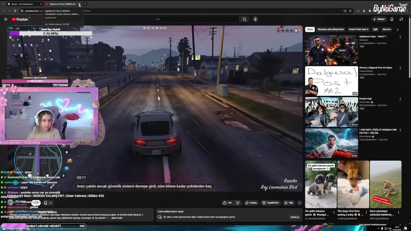This screenshot has height=231, width=411.
Task: Open the Siz gidin babanız gelsin Short
Action: (321, 184)
